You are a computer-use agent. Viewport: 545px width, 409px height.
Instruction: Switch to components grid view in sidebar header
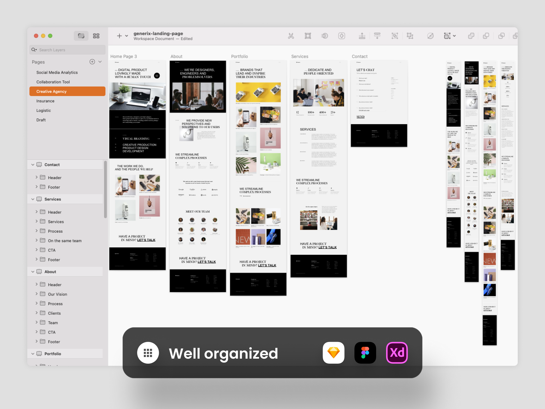point(96,36)
